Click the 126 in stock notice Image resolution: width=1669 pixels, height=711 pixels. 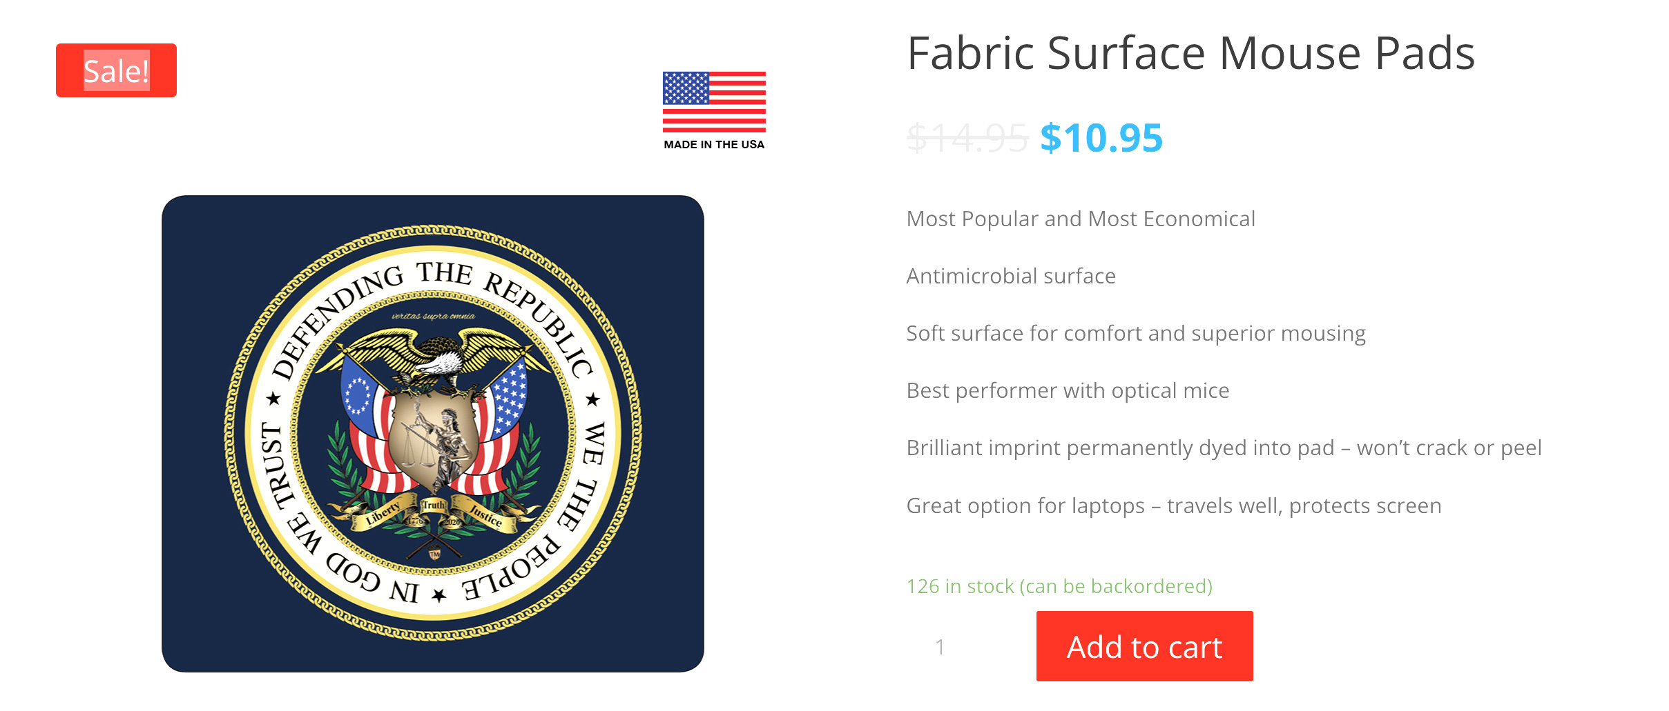[x=1059, y=586]
